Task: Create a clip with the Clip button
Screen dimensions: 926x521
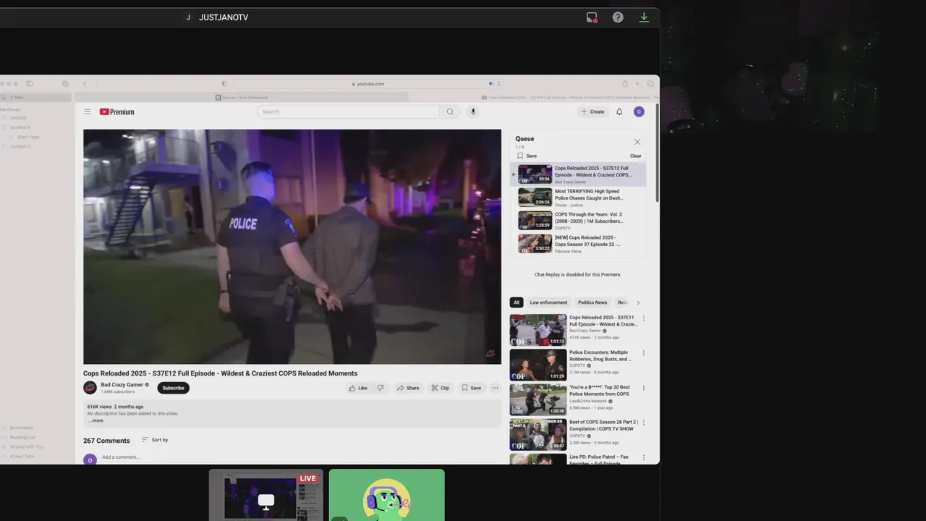Action: pyautogui.click(x=440, y=388)
